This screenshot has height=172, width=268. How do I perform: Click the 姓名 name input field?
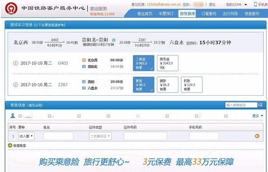[x=58, y=136]
